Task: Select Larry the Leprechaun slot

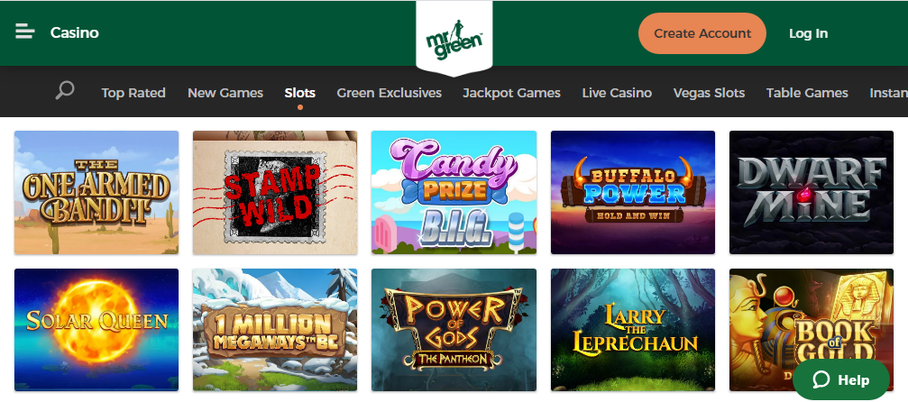Action: 633,330
